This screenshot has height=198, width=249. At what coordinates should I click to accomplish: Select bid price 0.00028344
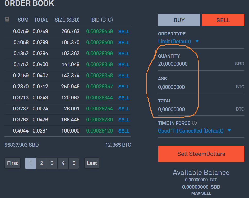click(x=99, y=98)
